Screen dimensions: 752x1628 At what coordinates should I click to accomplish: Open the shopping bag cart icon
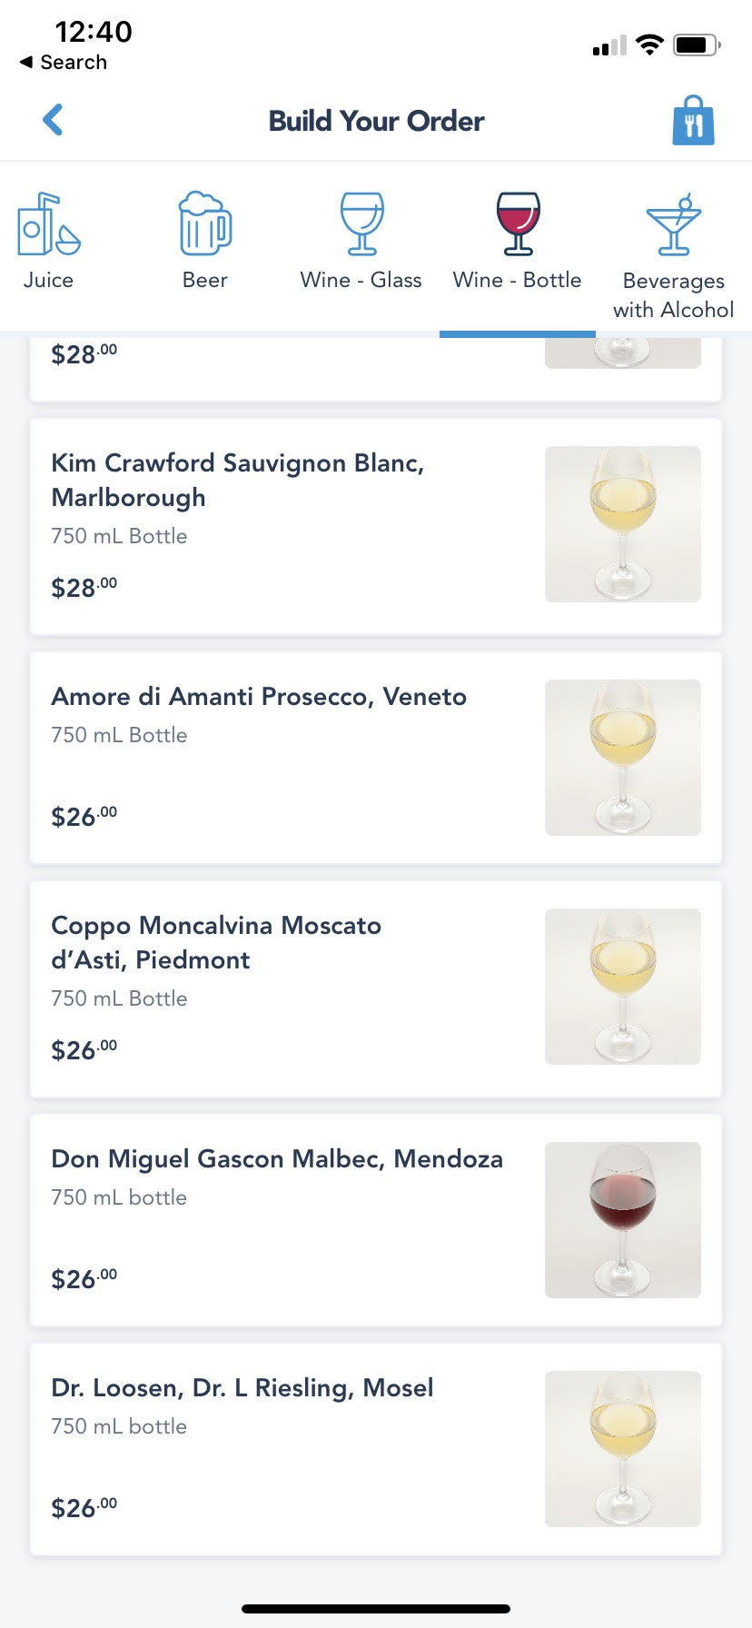[693, 121]
